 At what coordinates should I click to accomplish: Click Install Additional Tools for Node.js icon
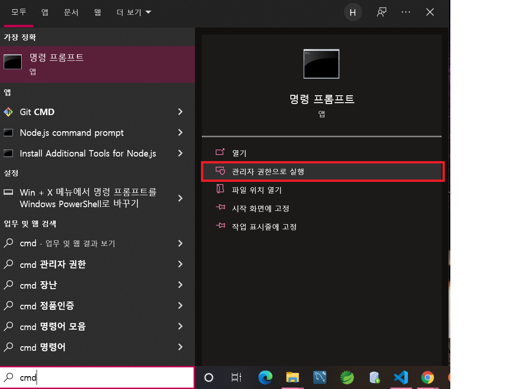(8, 154)
